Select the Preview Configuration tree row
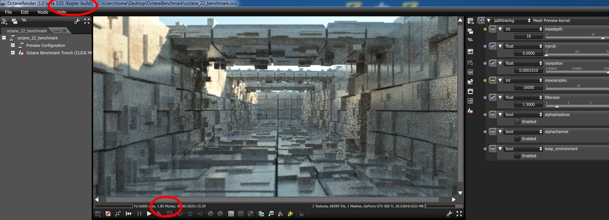Viewport: 609px width, 220px height. 46,45
